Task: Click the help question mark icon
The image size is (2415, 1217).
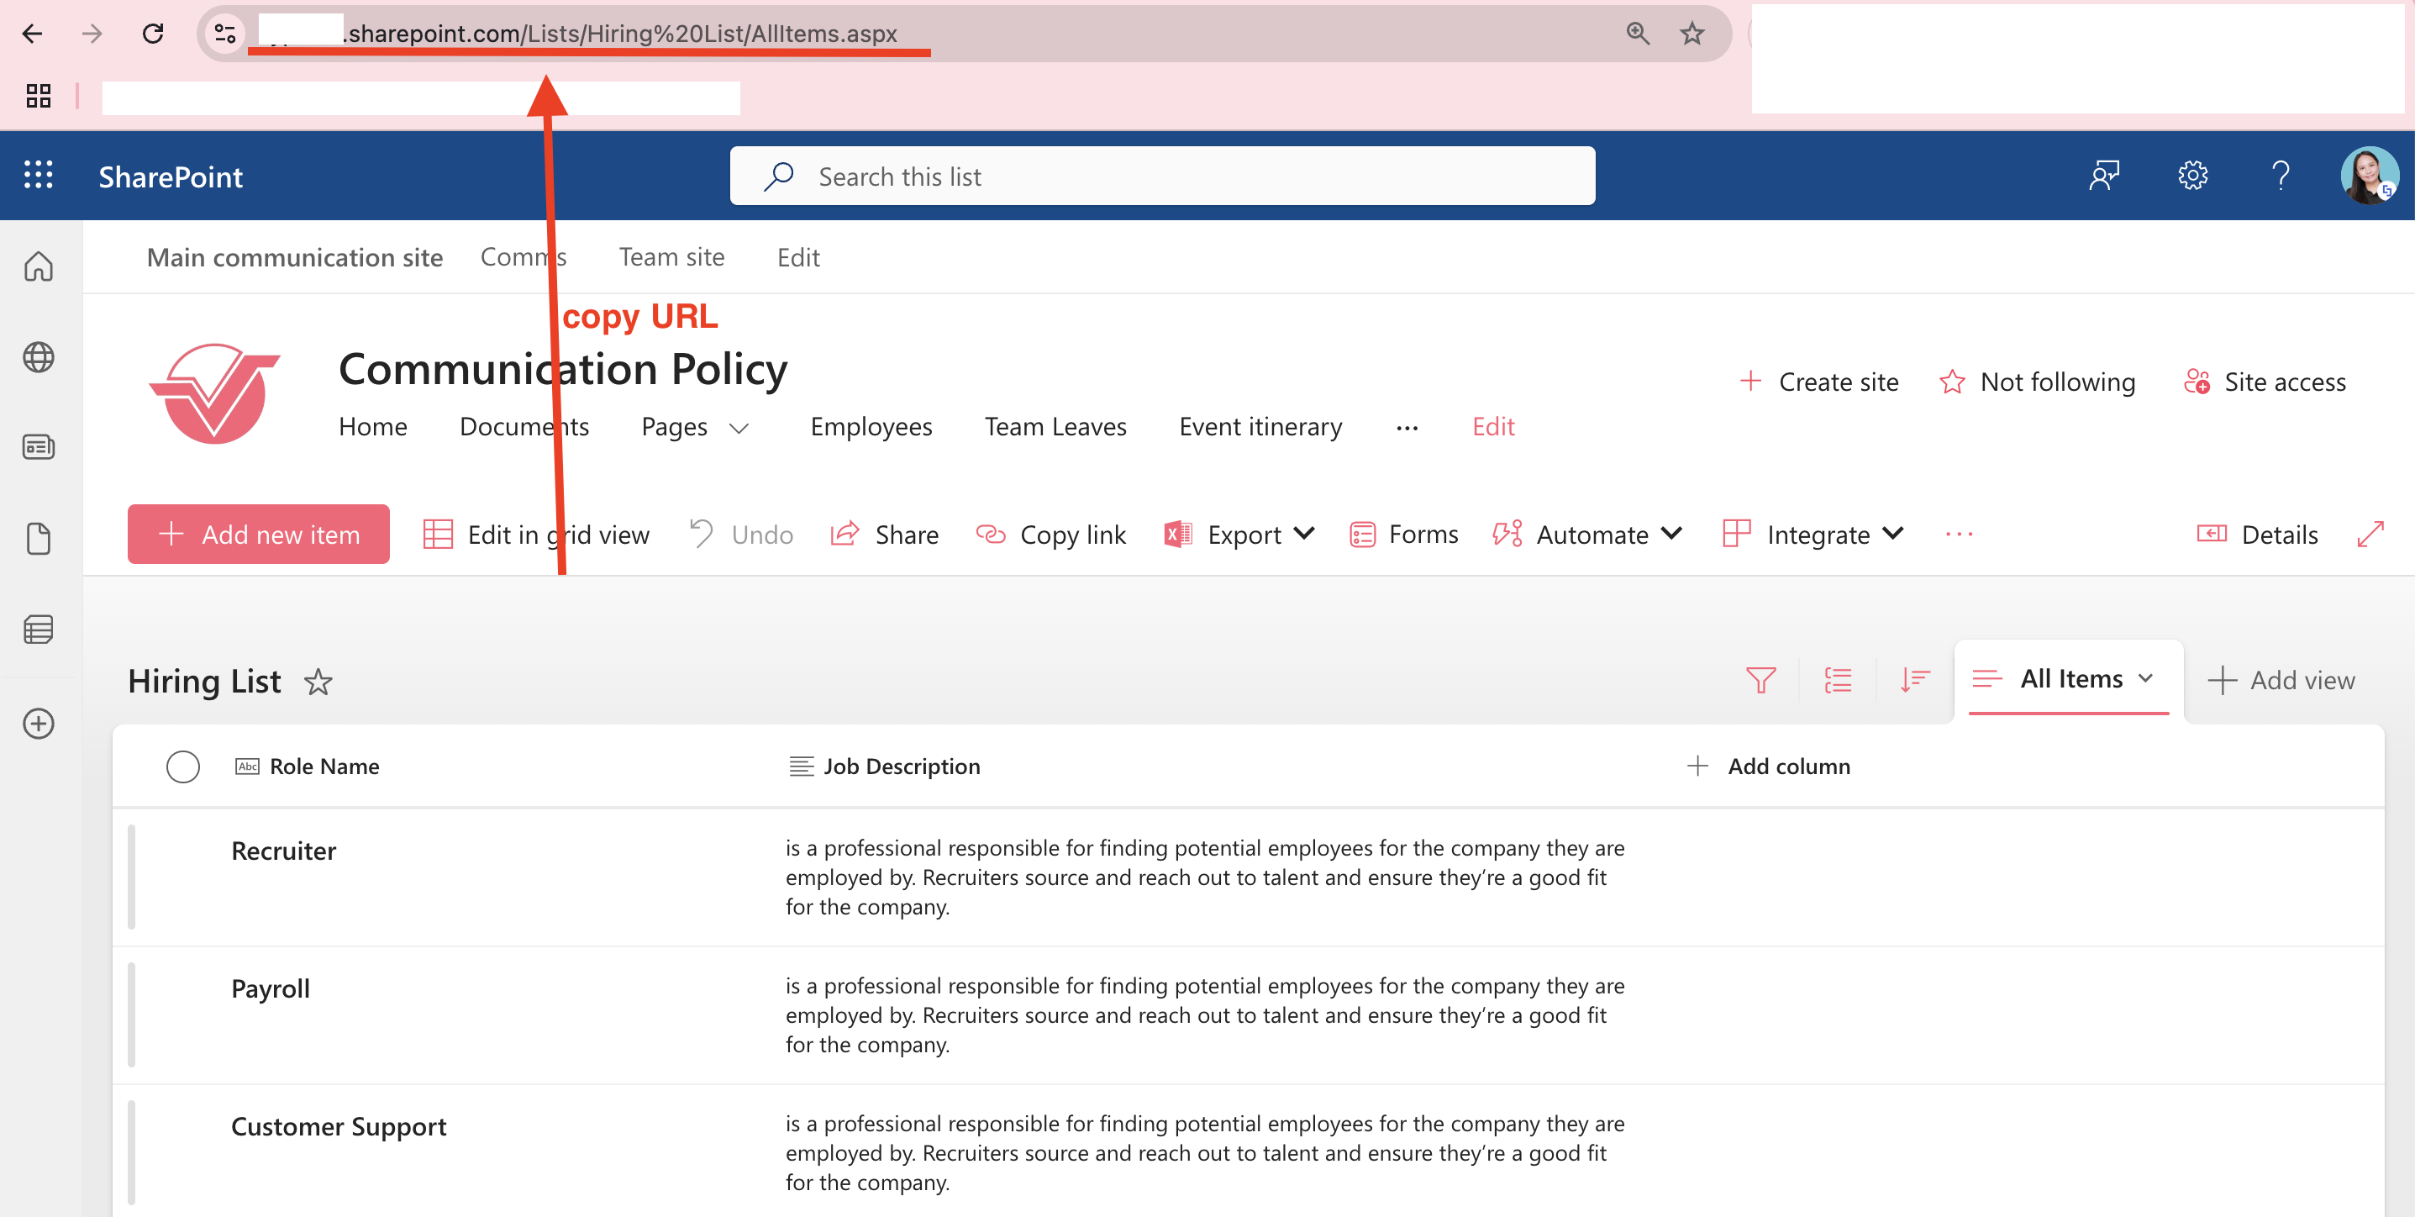Action: 2280,176
